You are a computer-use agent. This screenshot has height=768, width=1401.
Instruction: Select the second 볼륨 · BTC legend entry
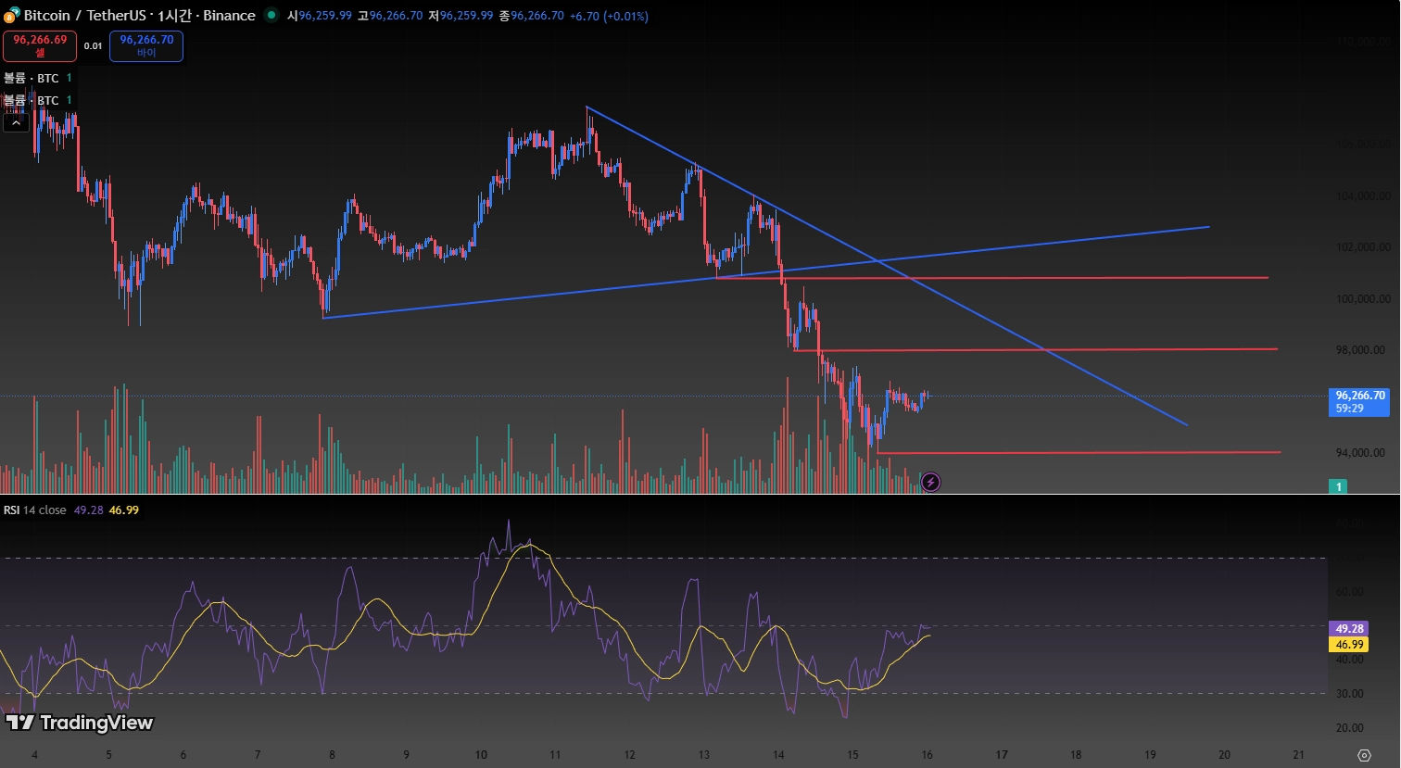click(32, 101)
